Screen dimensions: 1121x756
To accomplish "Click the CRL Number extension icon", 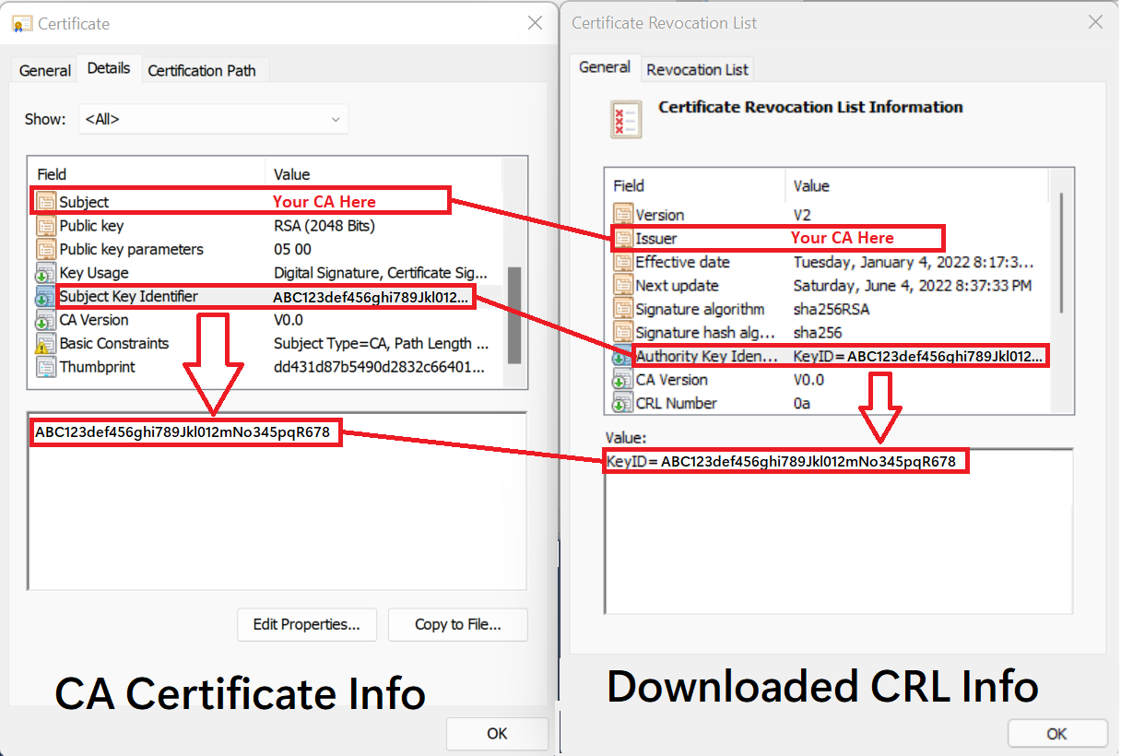I will [x=623, y=403].
